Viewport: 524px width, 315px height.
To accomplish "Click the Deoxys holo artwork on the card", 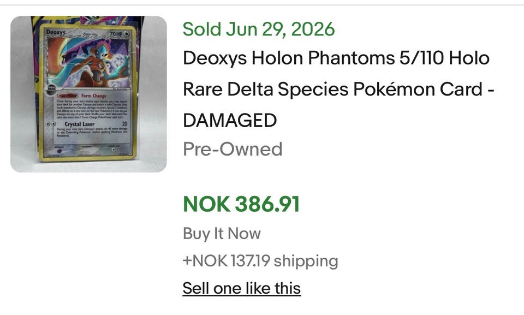I will (x=88, y=62).
